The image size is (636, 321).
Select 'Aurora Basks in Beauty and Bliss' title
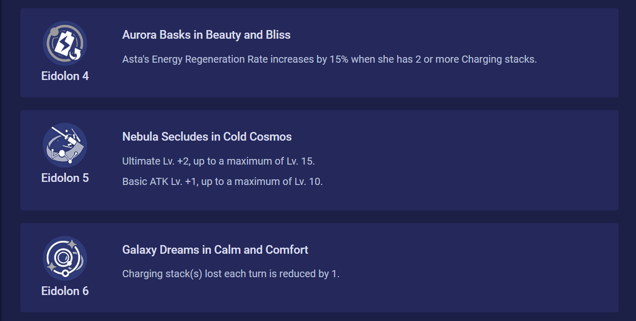tap(206, 35)
